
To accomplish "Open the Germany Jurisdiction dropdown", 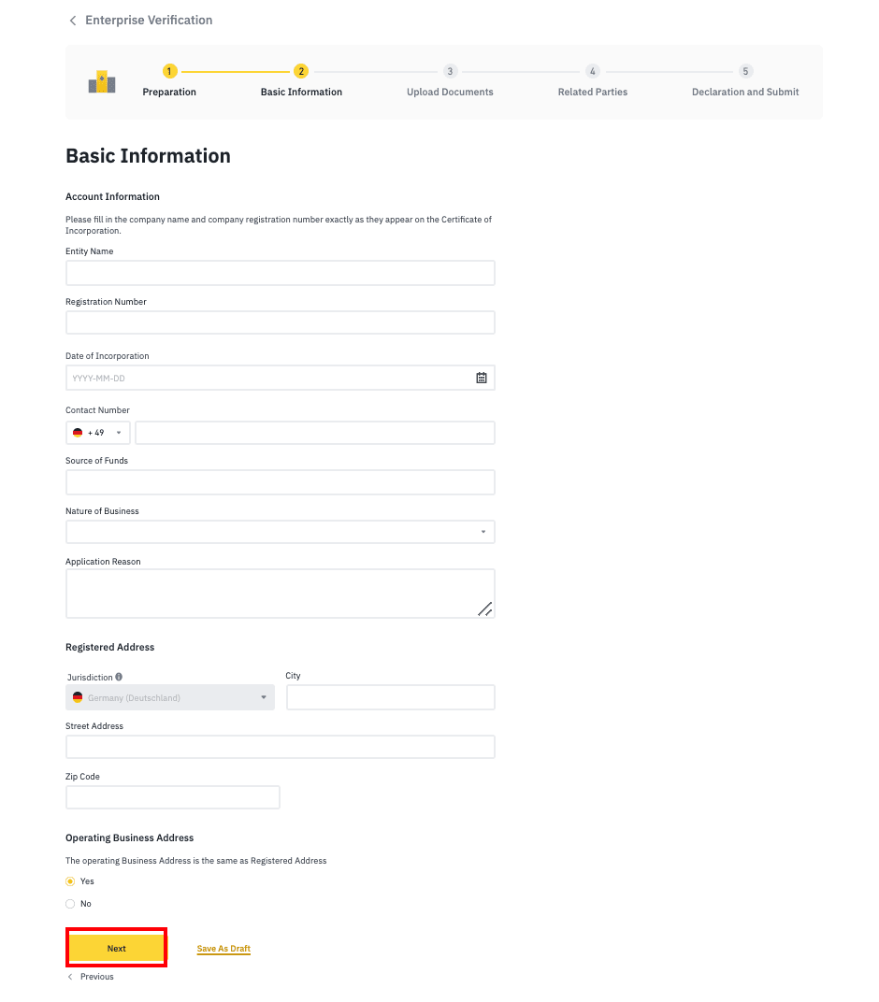I will click(x=170, y=697).
